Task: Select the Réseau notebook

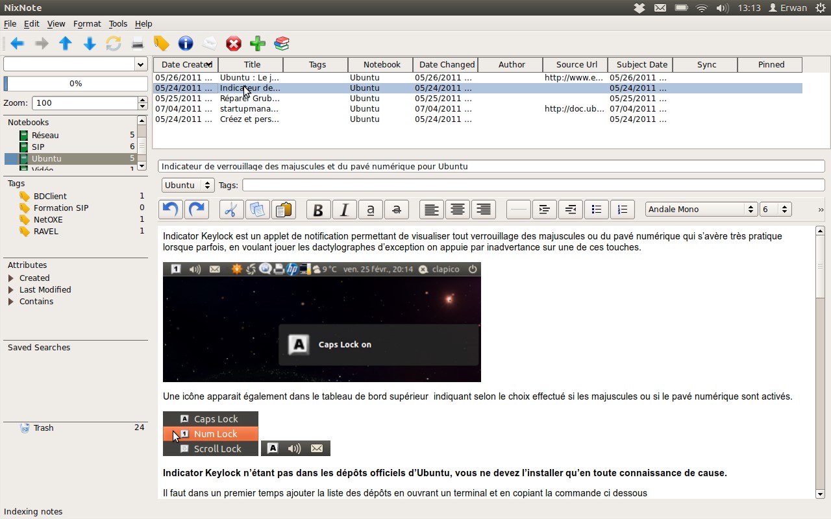Action: click(x=45, y=136)
